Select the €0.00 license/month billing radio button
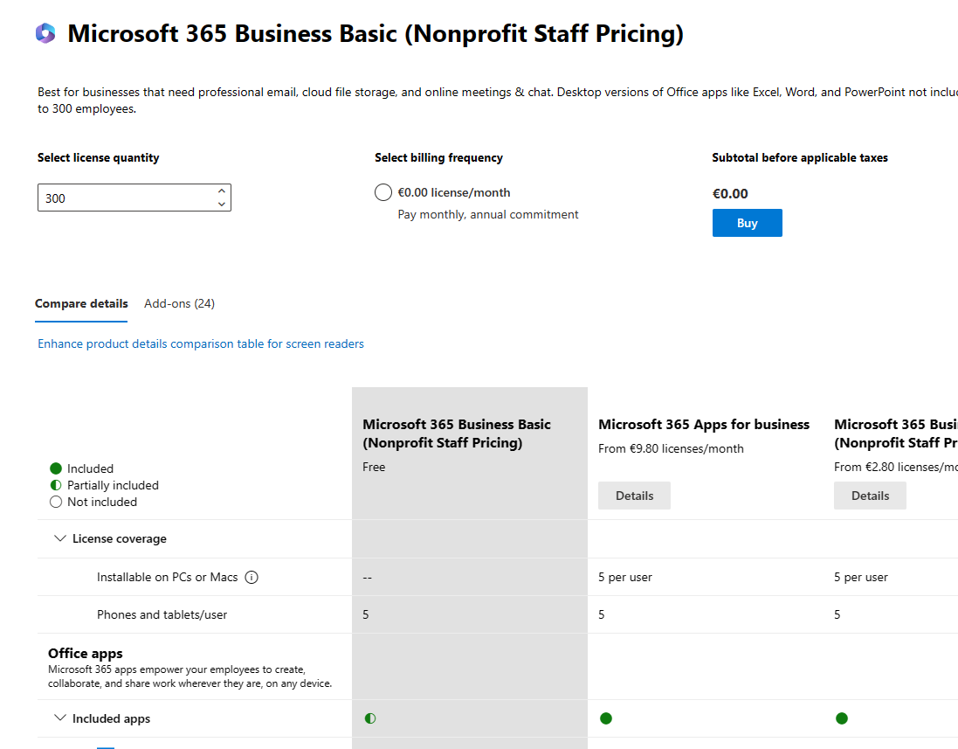The width and height of the screenshot is (958, 749). click(x=383, y=193)
